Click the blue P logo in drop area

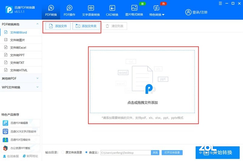pos(149,89)
